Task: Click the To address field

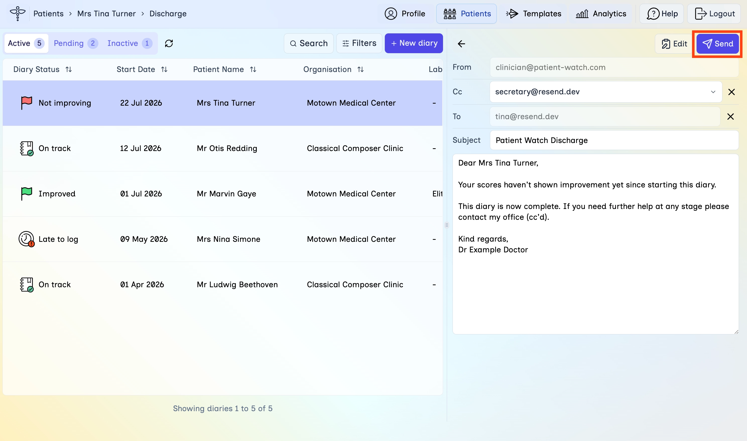Action: (x=605, y=116)
